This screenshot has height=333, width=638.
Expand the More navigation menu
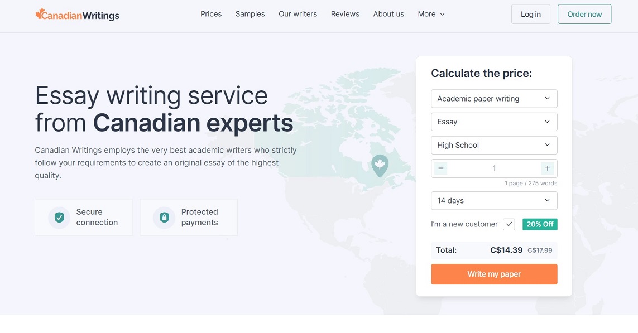[431, 14]
